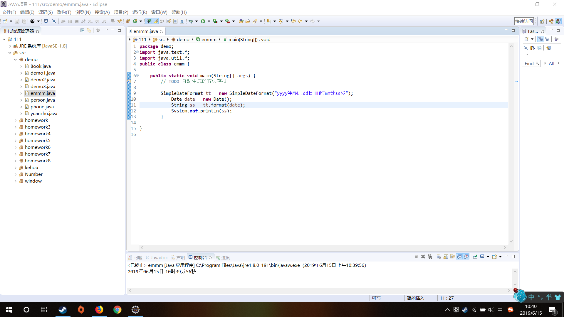Toggle Link with Editor in Package Explorer
Image resolution: width=564 pixels, height=317 pixels.
pos(89,31)
